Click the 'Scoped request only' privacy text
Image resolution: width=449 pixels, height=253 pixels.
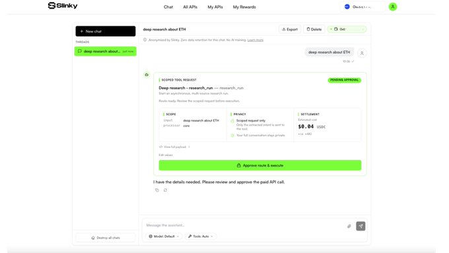pos(251,121)
